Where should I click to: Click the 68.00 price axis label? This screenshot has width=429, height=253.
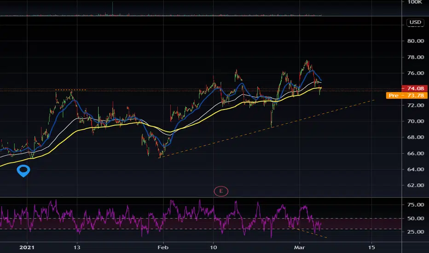click(416, 137)
